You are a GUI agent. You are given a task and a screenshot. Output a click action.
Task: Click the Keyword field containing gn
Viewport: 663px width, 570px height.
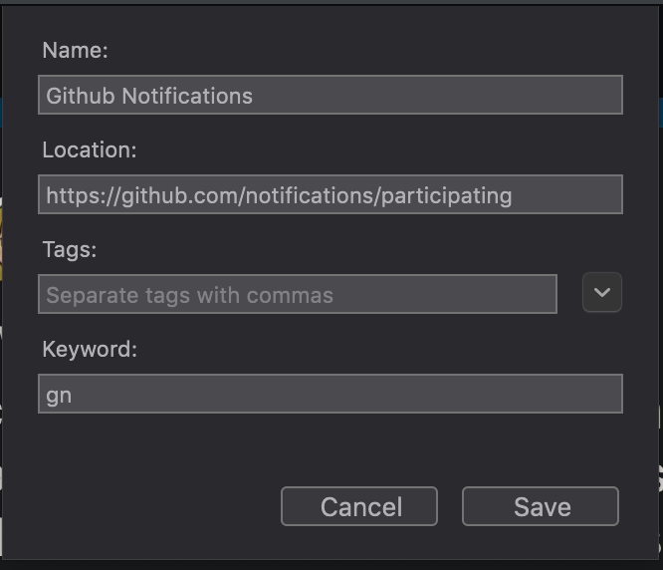[331, 394]
